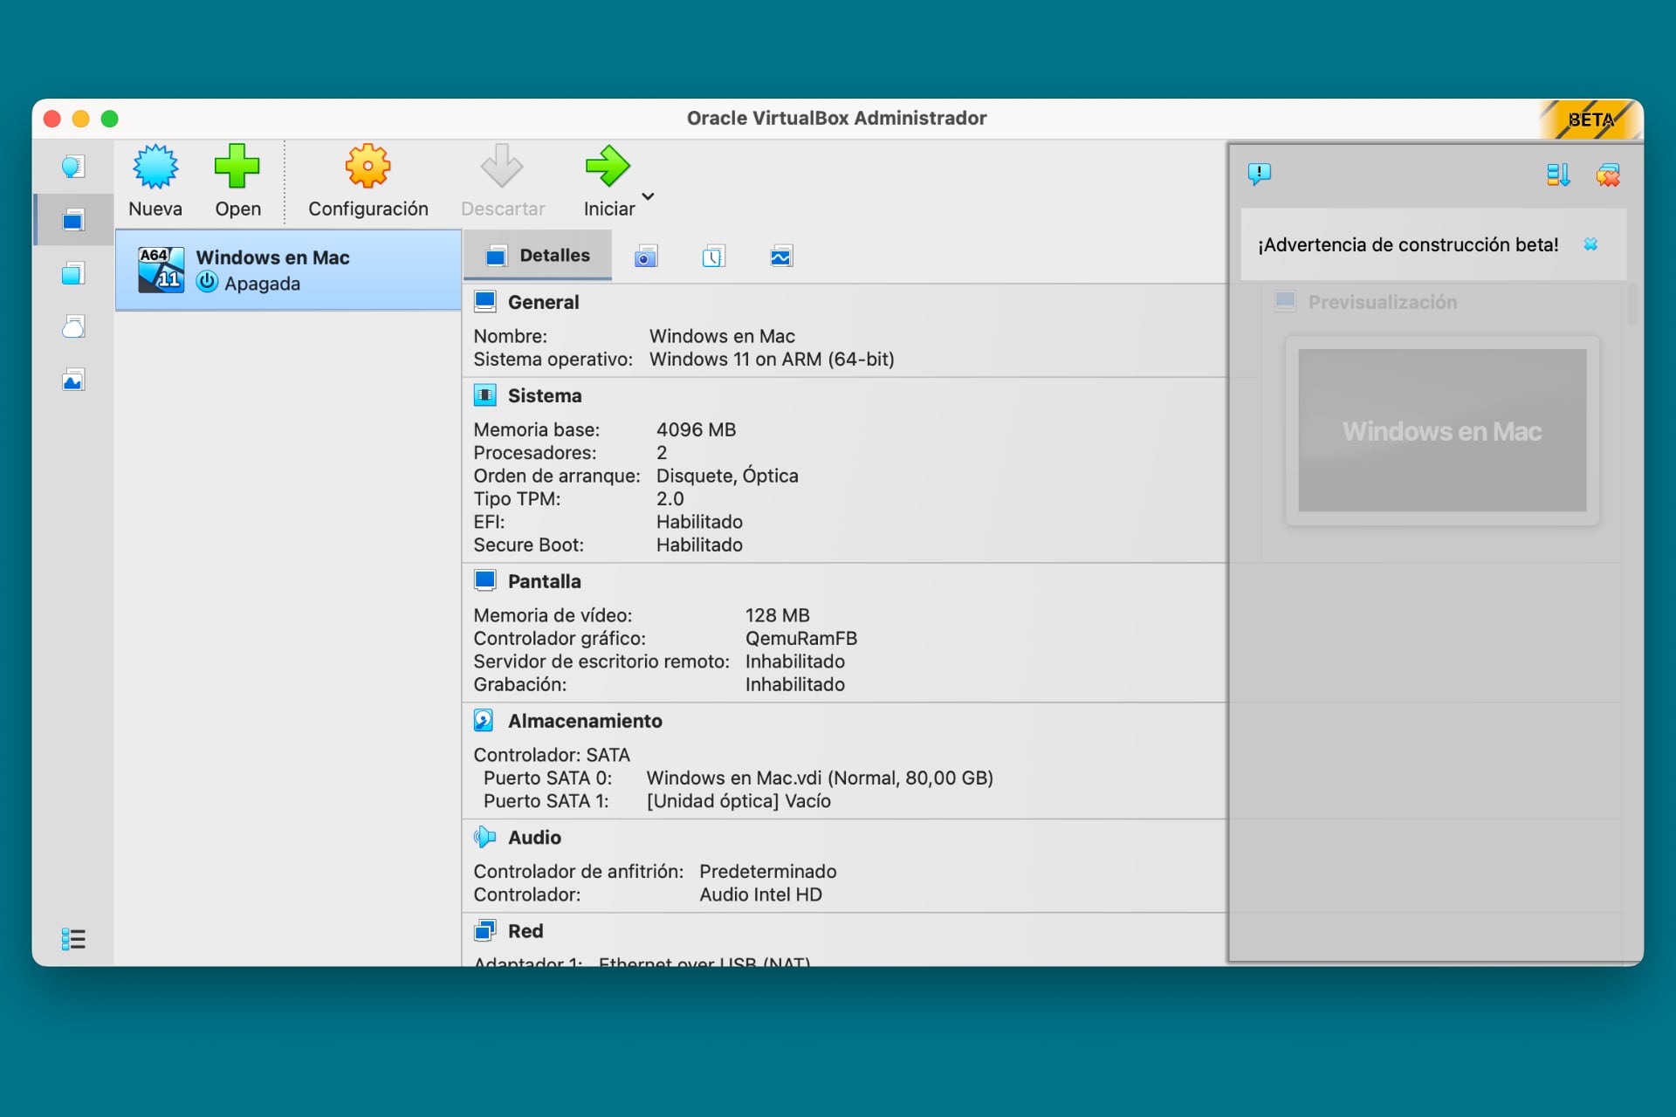The image size is (1676, 1117).
Task: Click the Sistema section header
Action: point(545,395)
